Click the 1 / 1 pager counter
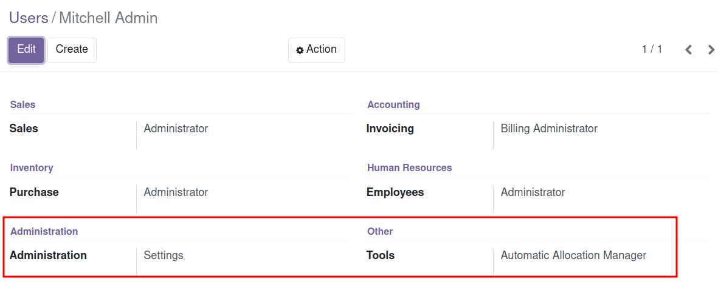This screenshot has width=718, height=287. (652, 49)
